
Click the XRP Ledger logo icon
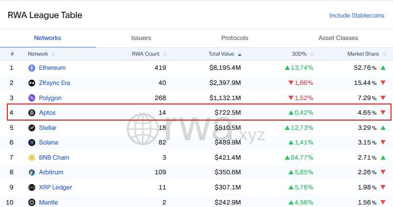(32, 187)
